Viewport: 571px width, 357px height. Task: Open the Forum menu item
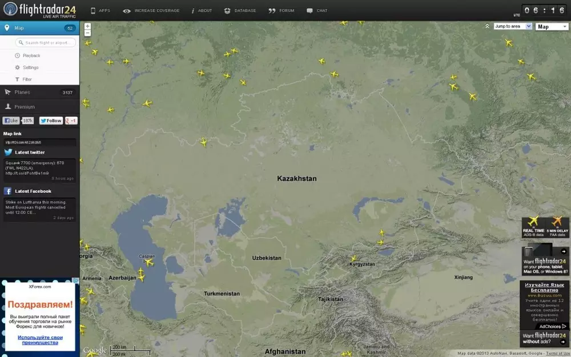click(282, 10)
